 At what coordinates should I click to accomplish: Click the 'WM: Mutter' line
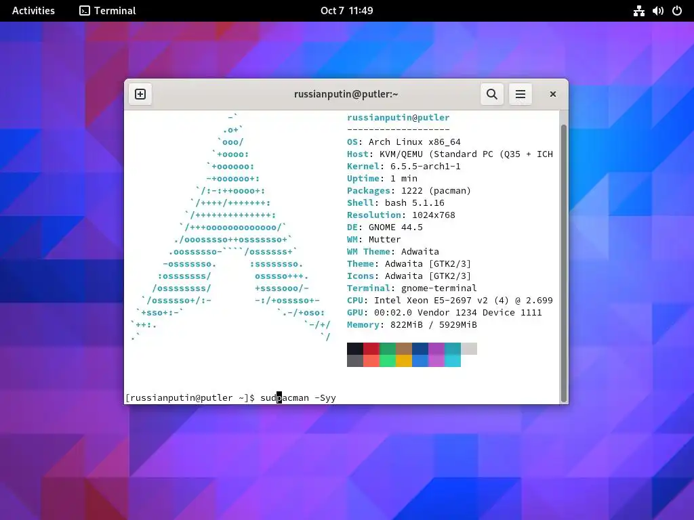coord(374,239)
